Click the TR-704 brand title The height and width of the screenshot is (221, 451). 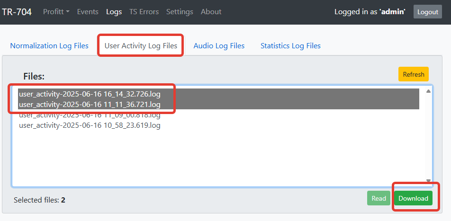point(17,12)
